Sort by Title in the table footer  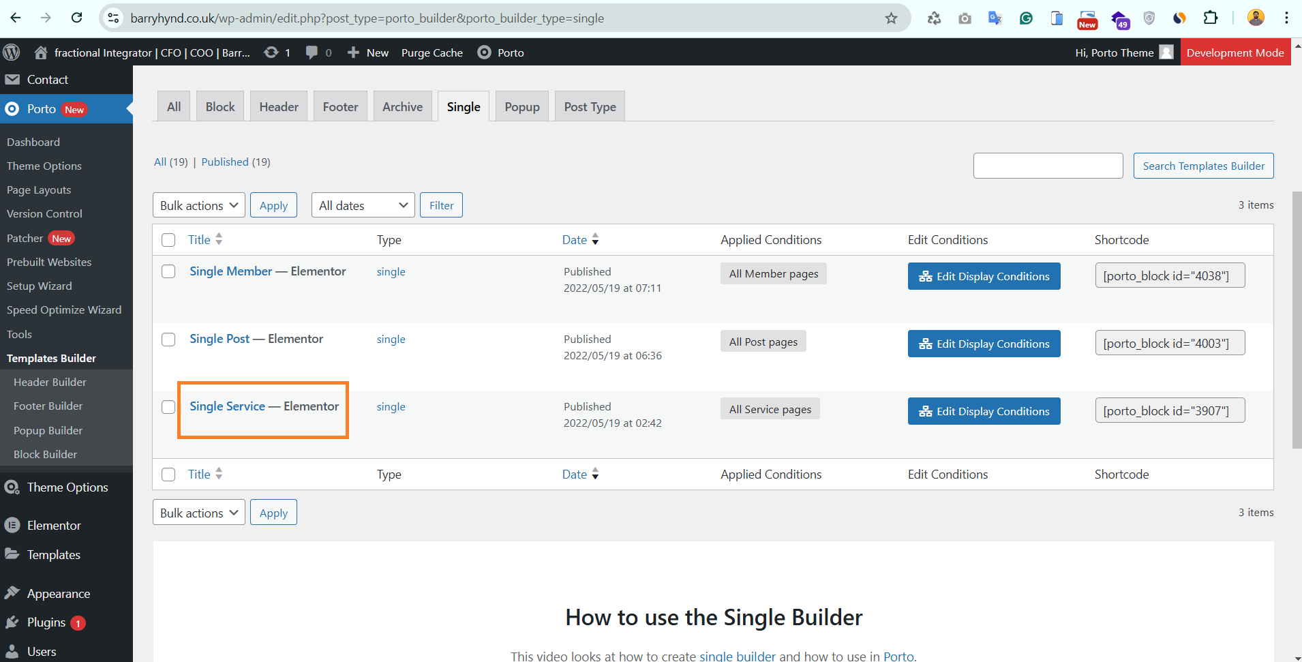click(205, 474)
